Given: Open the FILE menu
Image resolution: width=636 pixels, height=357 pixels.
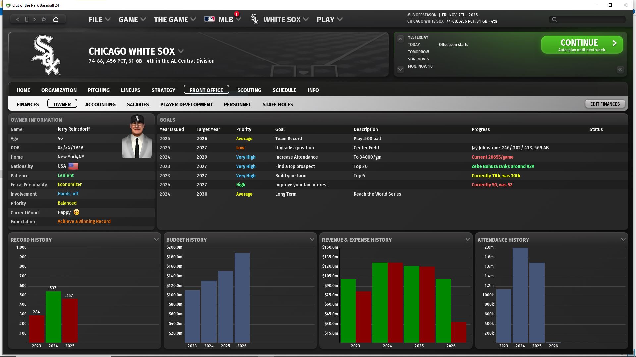Looking at the screenshot, I should [x=99, y=20].
